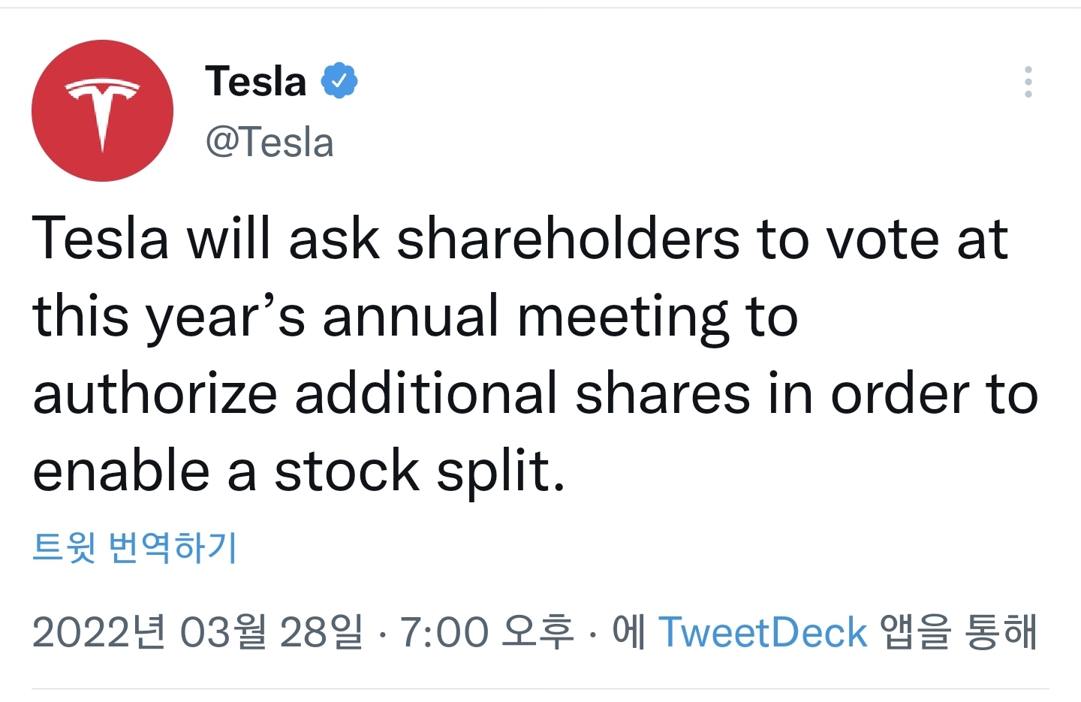Click the word "enable" in last tweet line
1081x702 pixels.
[121, 472]
